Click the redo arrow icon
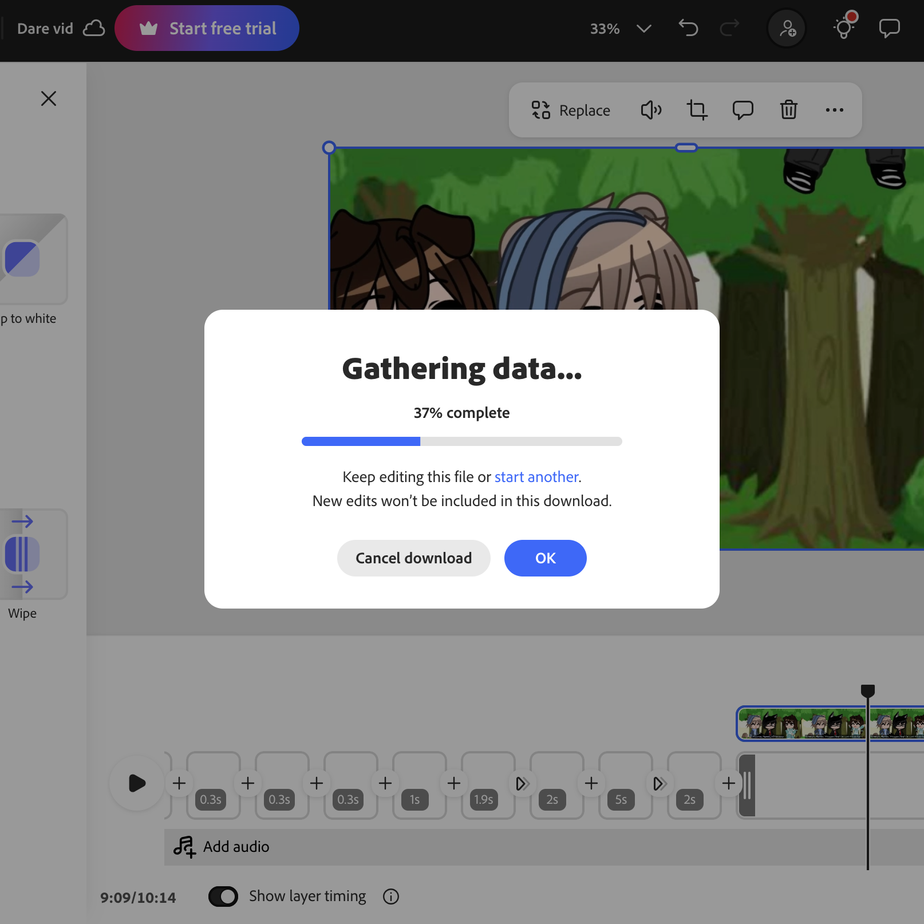The image size is (924, 924). [729, 28]
